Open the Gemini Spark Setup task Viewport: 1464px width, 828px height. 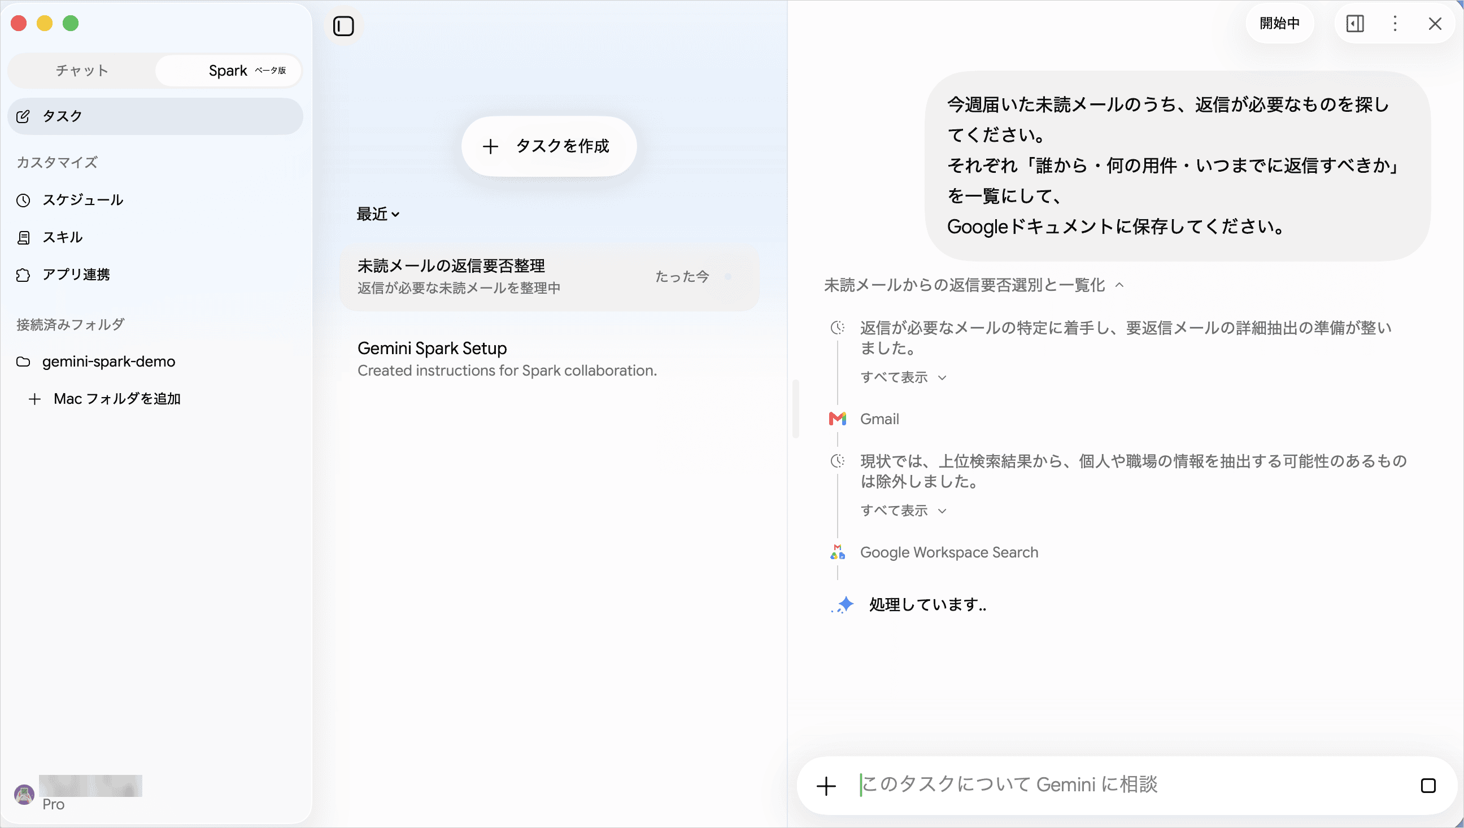549,359
